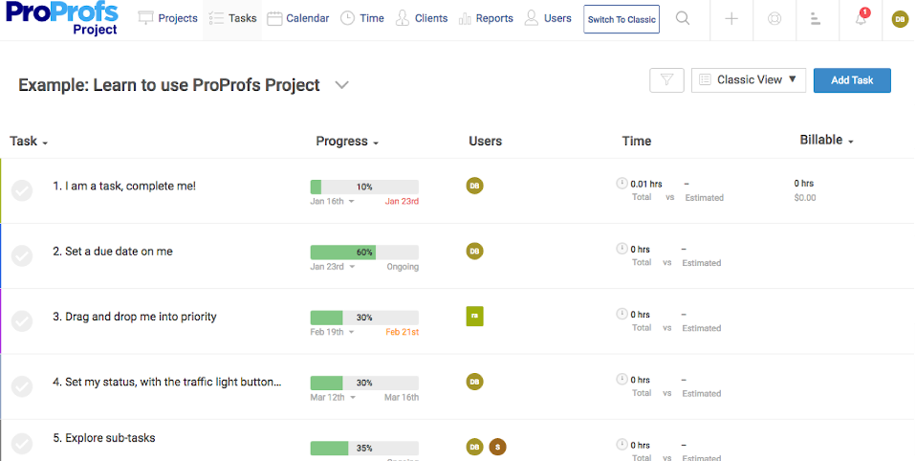Screen dimensions: 916x461
Task: Open the Classic View dropdown
Action: pos(749,80)
